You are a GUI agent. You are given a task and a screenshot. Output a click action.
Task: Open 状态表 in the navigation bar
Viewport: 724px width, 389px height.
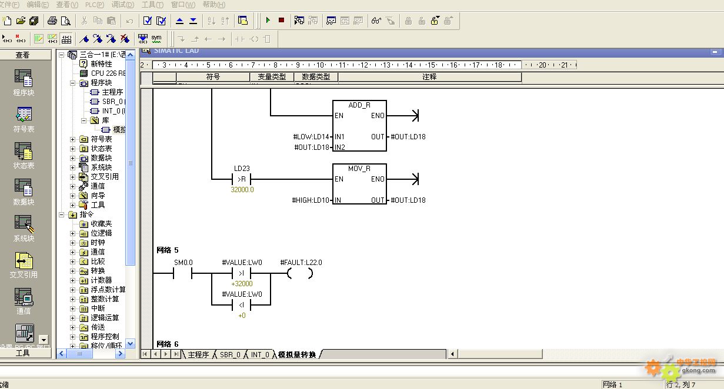[x=24, y=156]
